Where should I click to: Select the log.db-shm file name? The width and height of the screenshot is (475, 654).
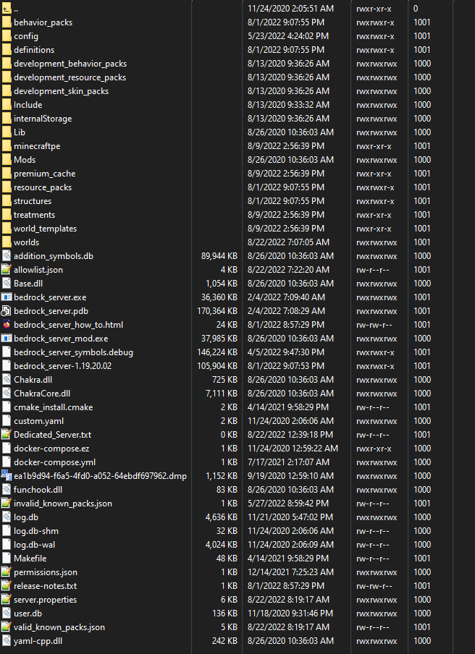coord(36,531)
